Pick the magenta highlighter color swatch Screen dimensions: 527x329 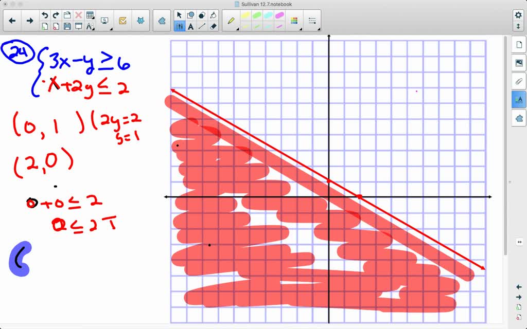280,15
